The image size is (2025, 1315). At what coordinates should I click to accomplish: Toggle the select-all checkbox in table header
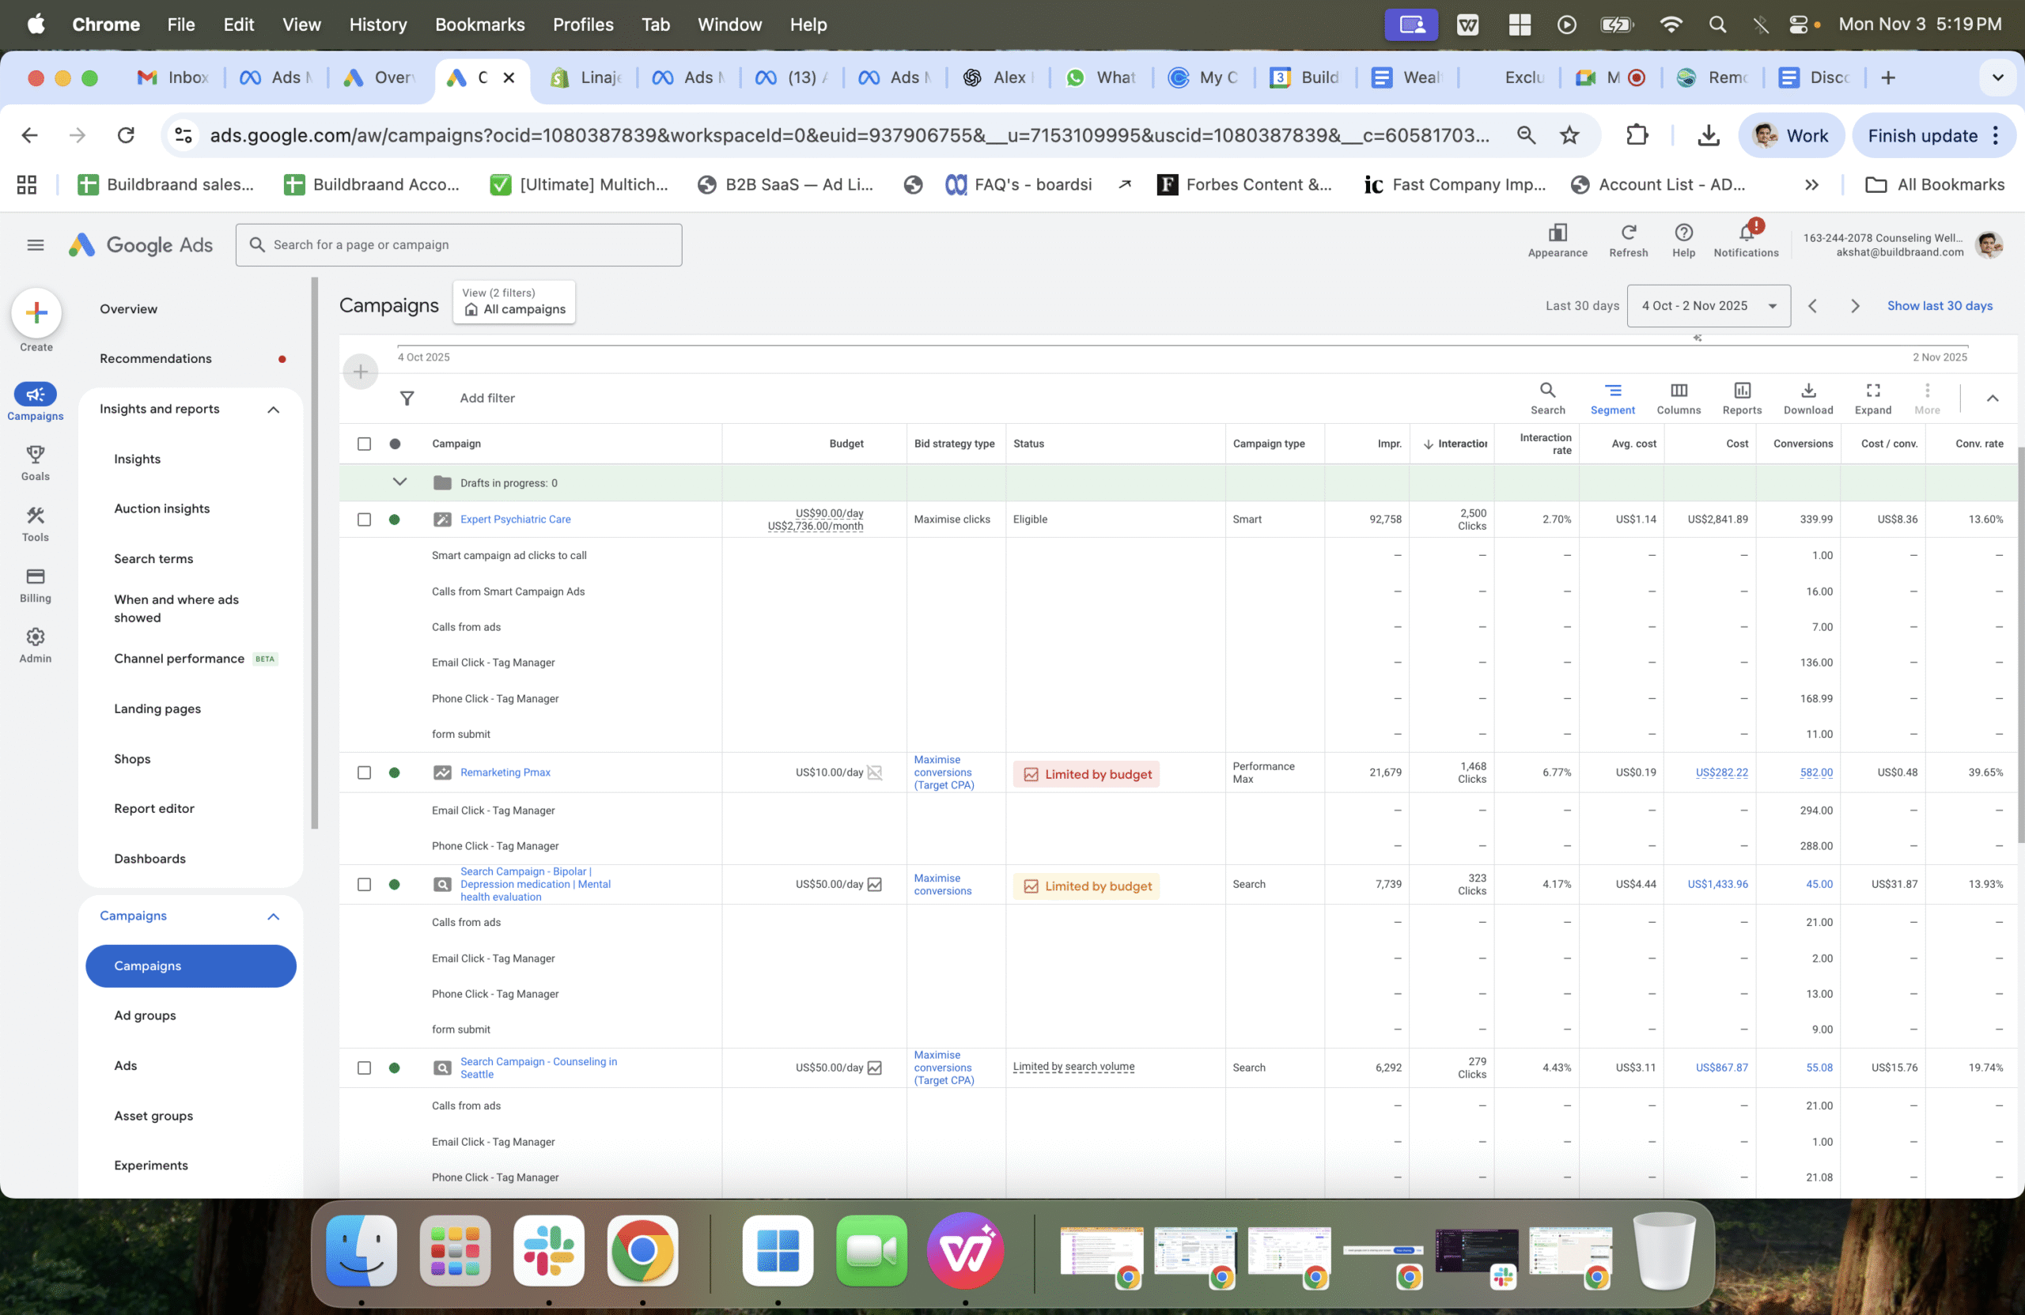[364, 444]
